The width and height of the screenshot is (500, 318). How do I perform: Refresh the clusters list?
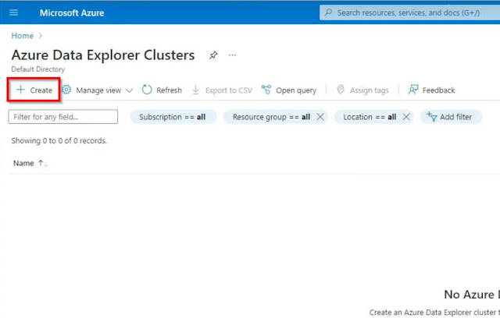coord(162,90)
